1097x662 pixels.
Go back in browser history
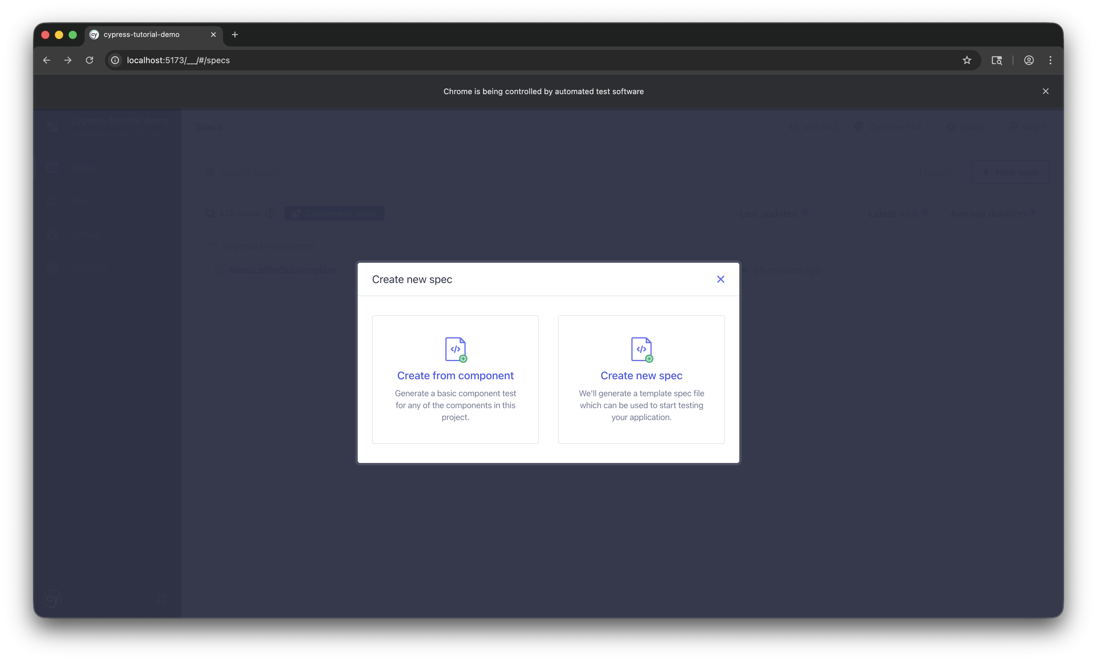(47, 60)
